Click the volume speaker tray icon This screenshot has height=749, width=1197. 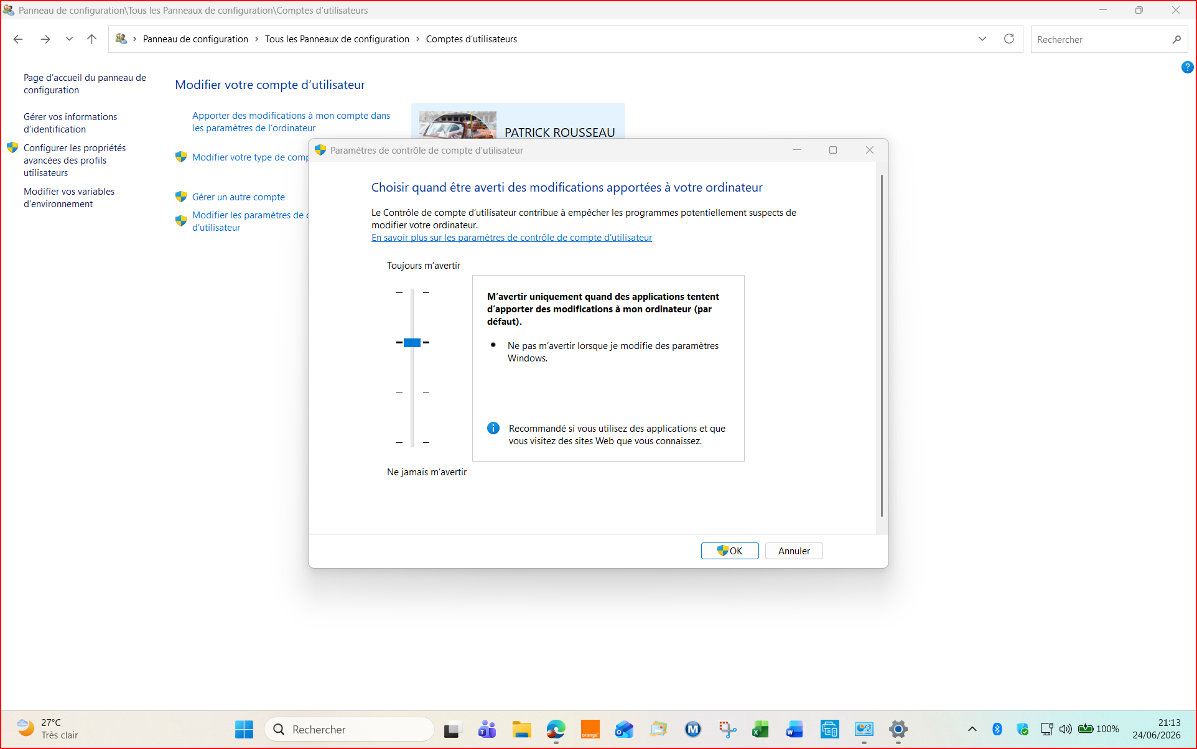(1065, 729)
